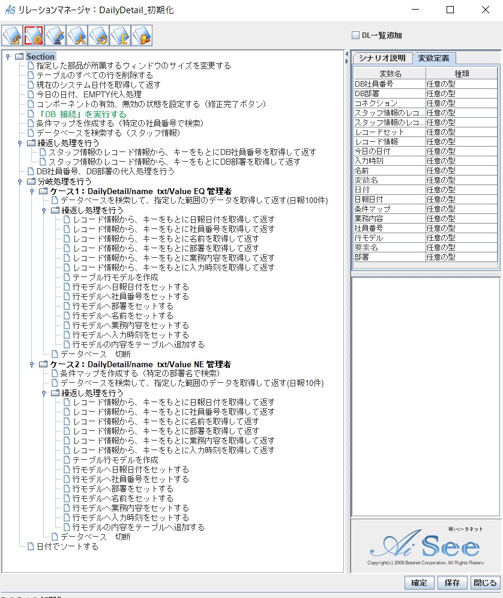Viewport: 503px width, 598px height.
Task: Collapse the first 繰返し処理を行う node under Section
Action: 20,143
